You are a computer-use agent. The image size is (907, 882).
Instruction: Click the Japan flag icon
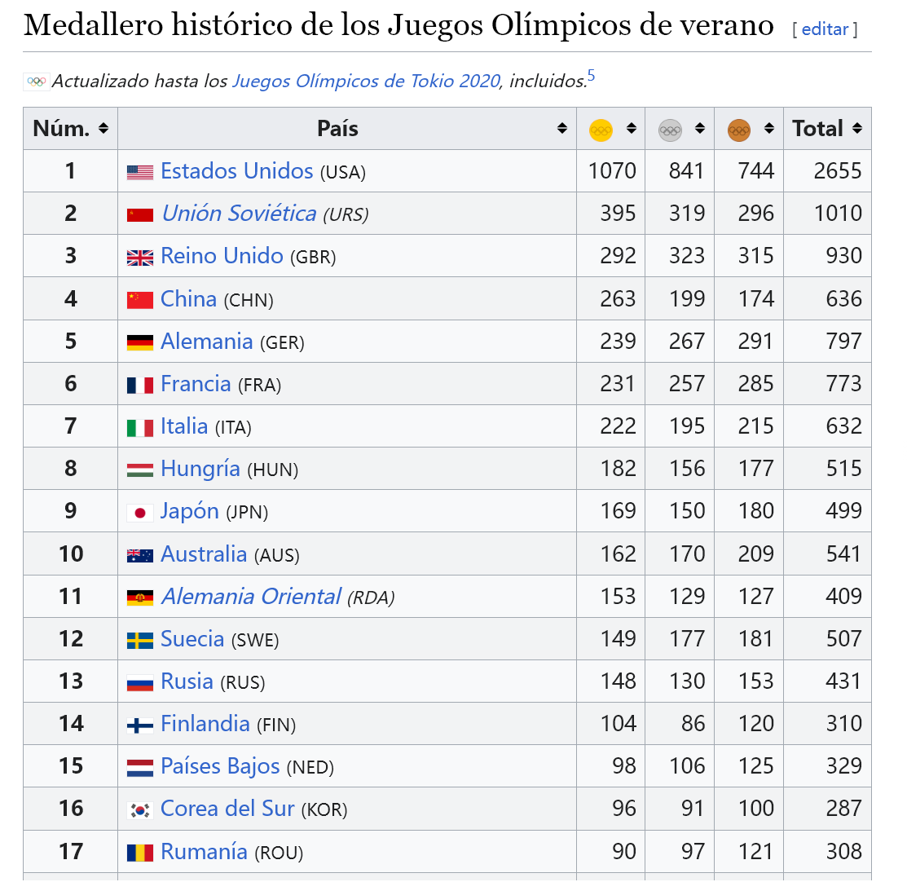point(140,513)
